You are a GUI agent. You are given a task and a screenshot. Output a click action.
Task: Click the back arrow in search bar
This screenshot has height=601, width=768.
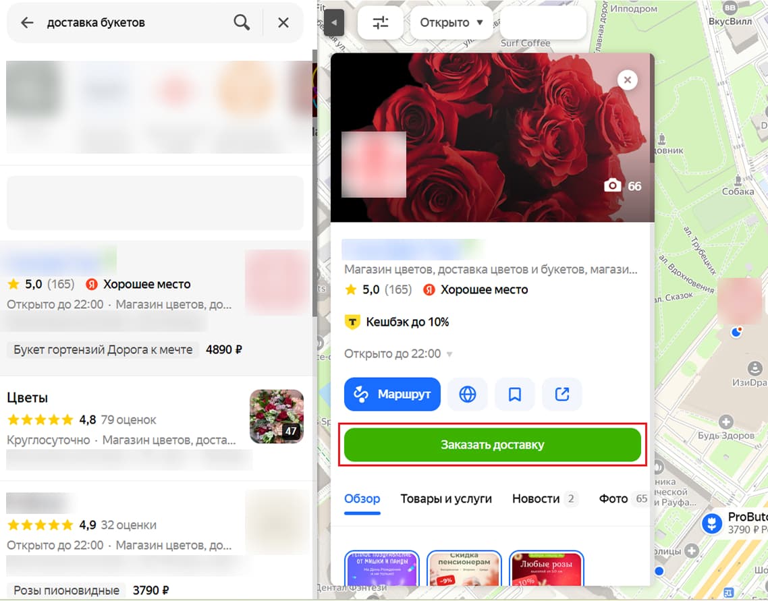pyautogui.click(x=28, y=22)
